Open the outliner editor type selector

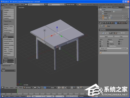pyautogui.click(x=100, y=7)
